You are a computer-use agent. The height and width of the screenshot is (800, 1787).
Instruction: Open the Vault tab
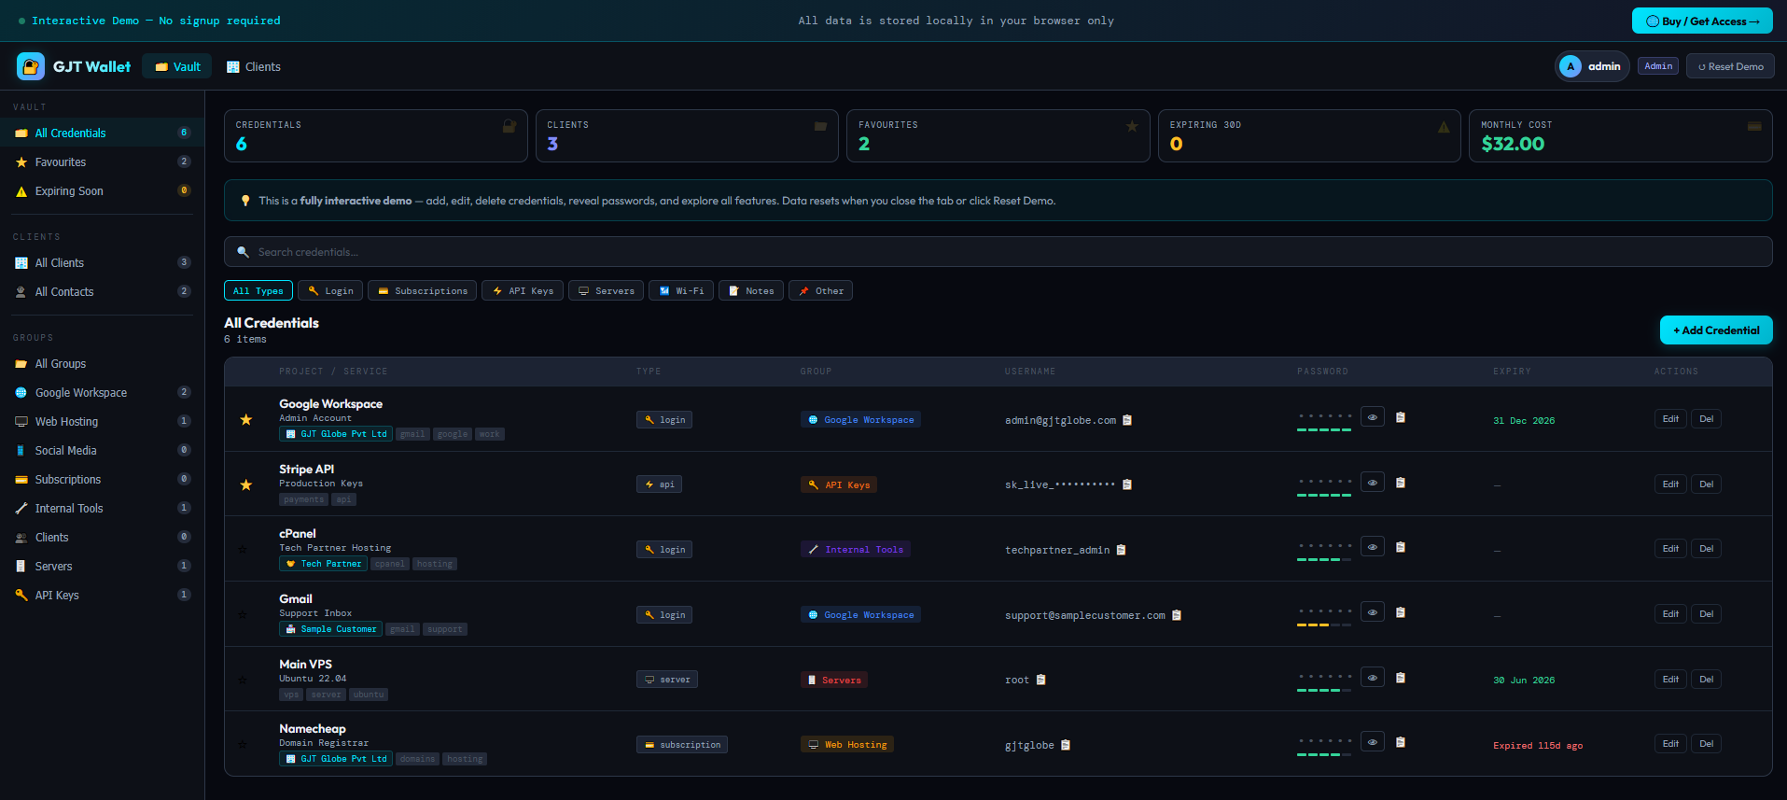point(177,66)
